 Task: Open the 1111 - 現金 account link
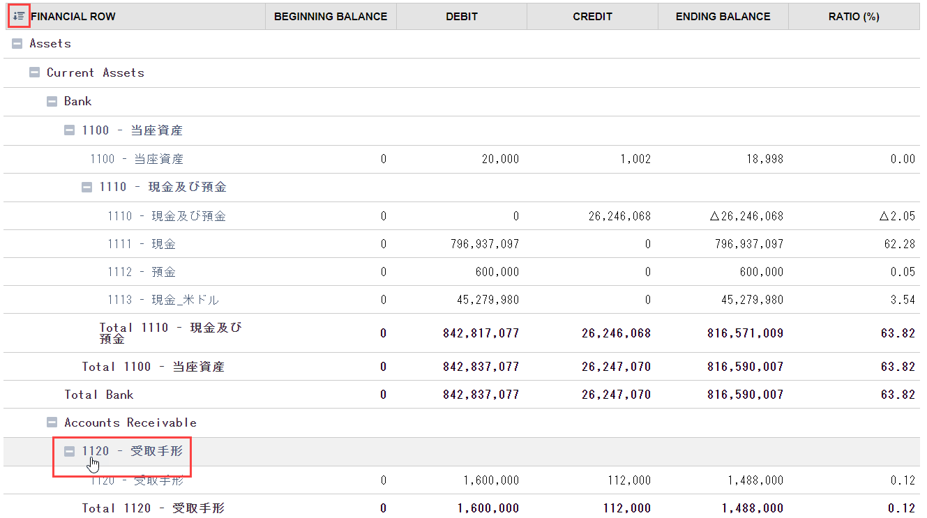[142, 244]
